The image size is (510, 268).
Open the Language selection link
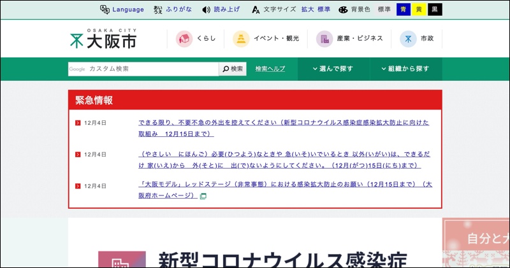click(128, 10)
